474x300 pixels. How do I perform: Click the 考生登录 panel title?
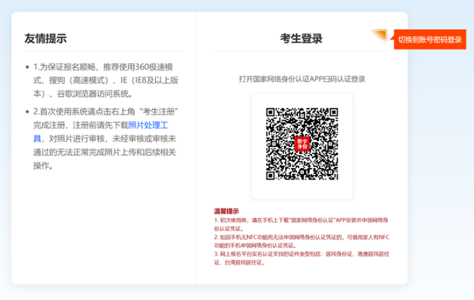(301, 38)
